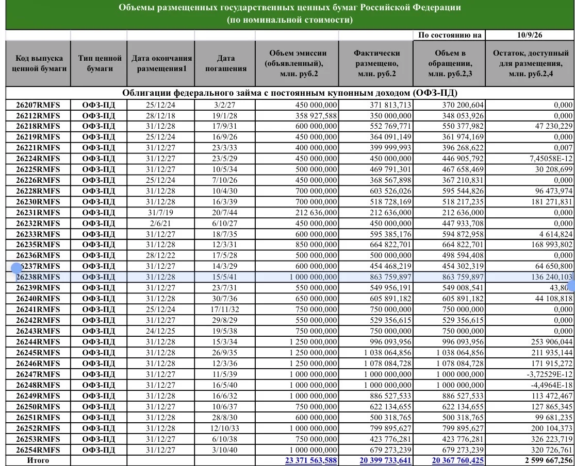Image resolution: width=575 pixels, height=466 pixels.
Task: Select cell 26219RMFS
Action: pyautogui.click(x=38, y=137)
